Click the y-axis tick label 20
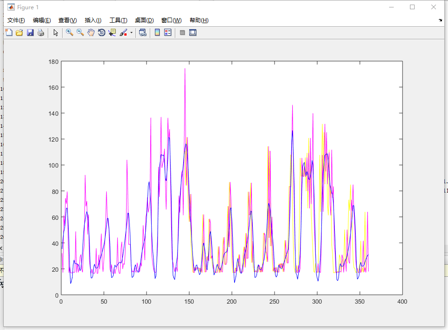 (55, 269)
